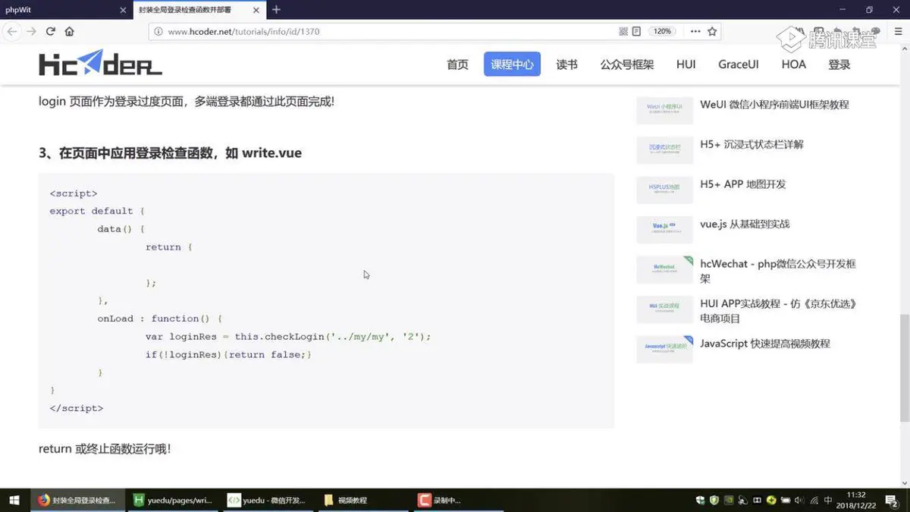Click the WeUI course thumbnail
The height and width of the screenshot is (512, 910).
[x=664, y=111]
